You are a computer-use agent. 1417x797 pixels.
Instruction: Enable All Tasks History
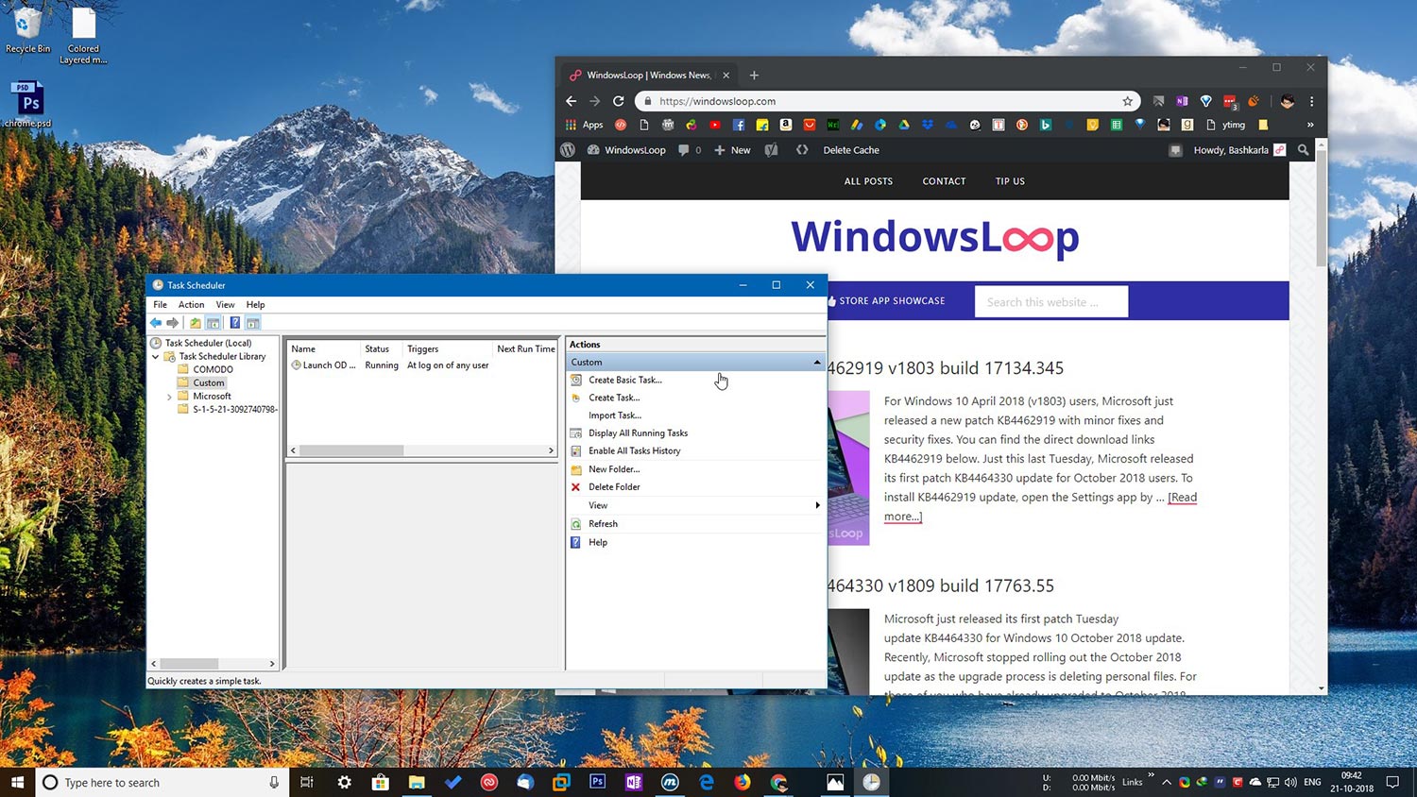pyautogui.click(x=634, y=450)
